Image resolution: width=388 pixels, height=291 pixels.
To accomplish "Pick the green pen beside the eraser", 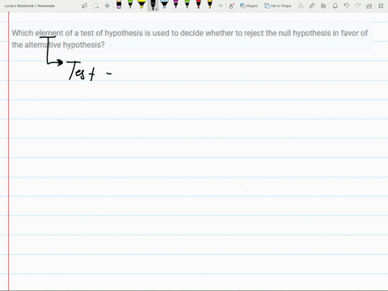I will [130, 5].
